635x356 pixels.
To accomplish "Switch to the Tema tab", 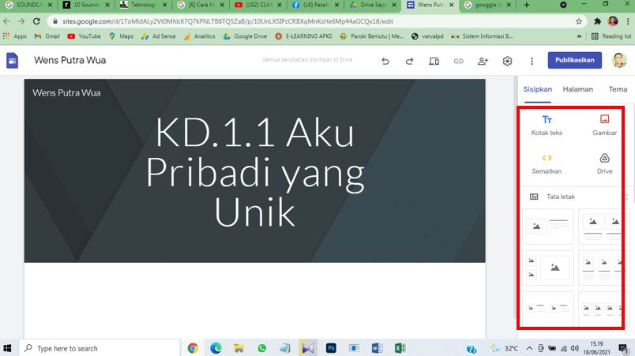I will pyautogui.click(x=617, y=89).
